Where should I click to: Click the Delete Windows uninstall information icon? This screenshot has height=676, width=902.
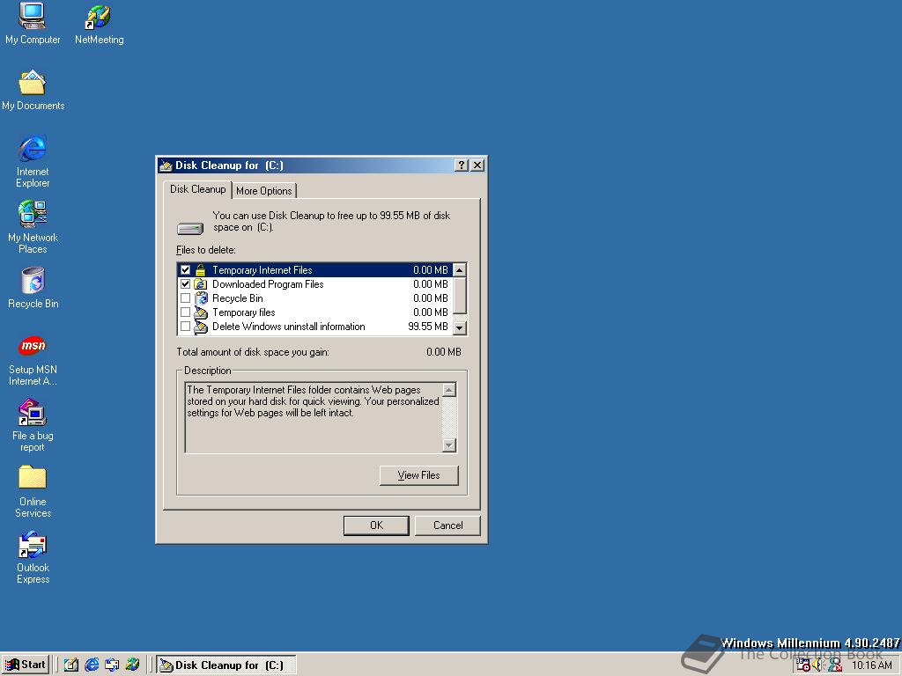click(201, 327)
